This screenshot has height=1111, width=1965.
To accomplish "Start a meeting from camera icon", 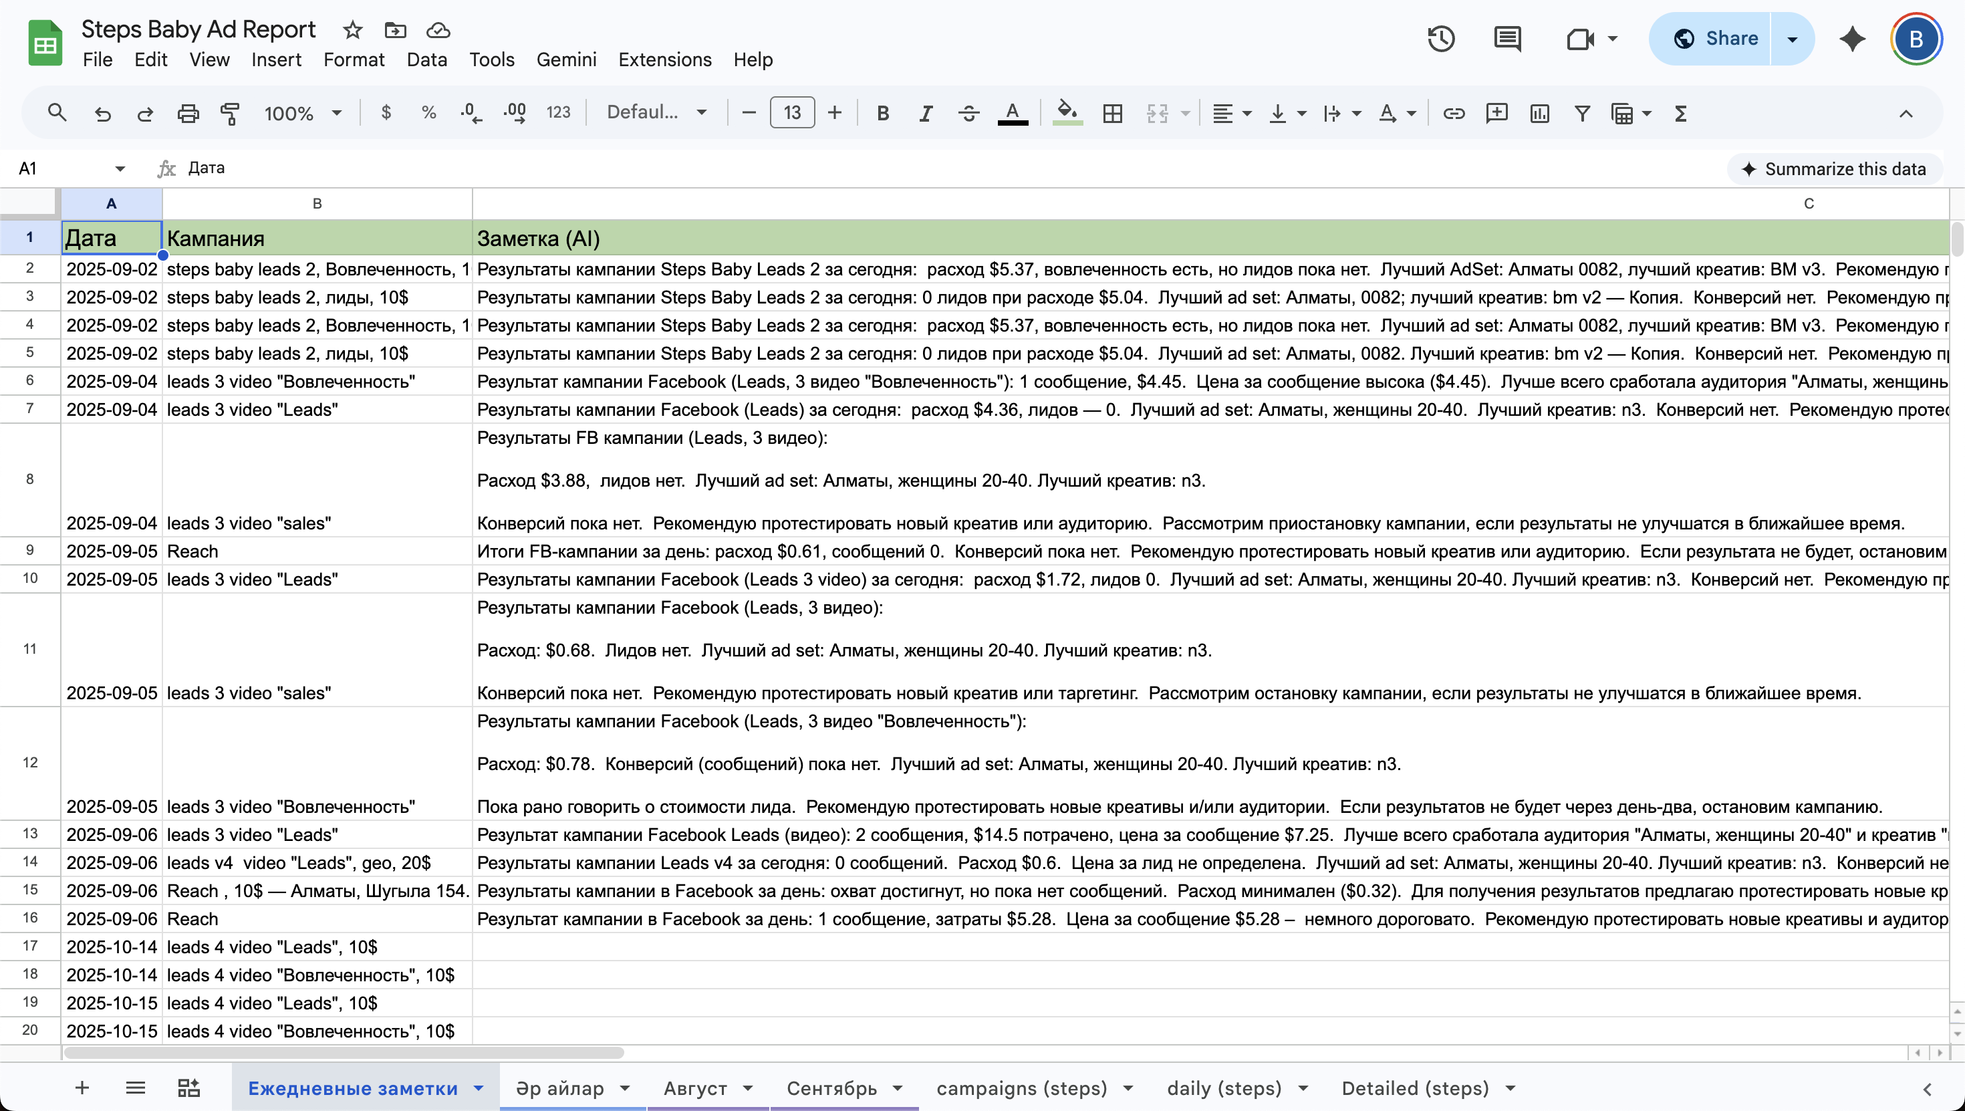I will click(x=1581, y=39).
